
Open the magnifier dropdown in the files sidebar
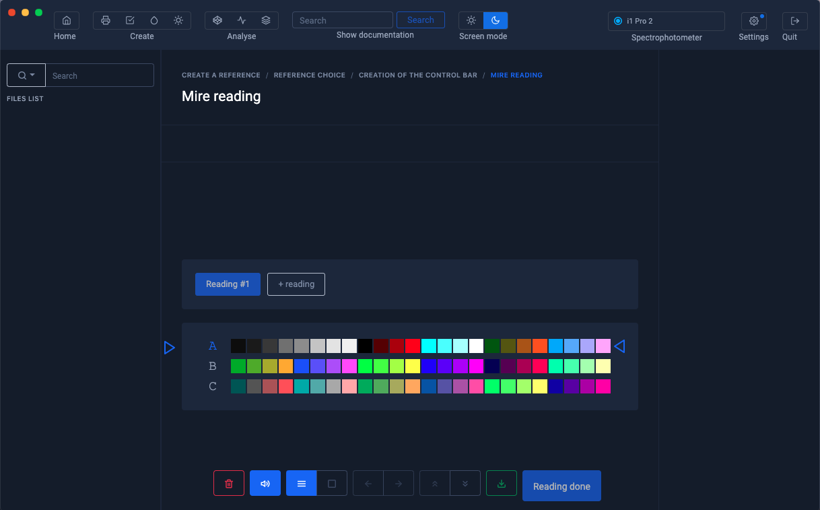tap(26, 75)
